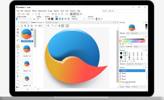Pick the black swatch in the Swatches panel
The width and height of the screenshot is (164, 100).
click(143, 39)
